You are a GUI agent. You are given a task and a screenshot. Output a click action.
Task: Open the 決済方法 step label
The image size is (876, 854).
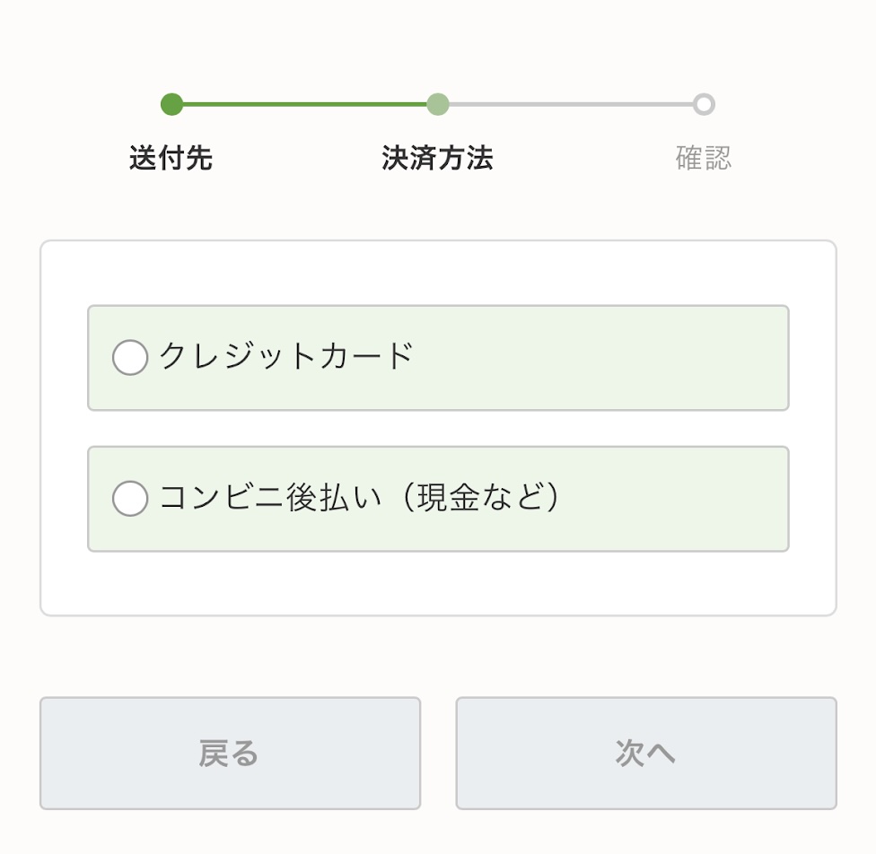pos(437,159)
